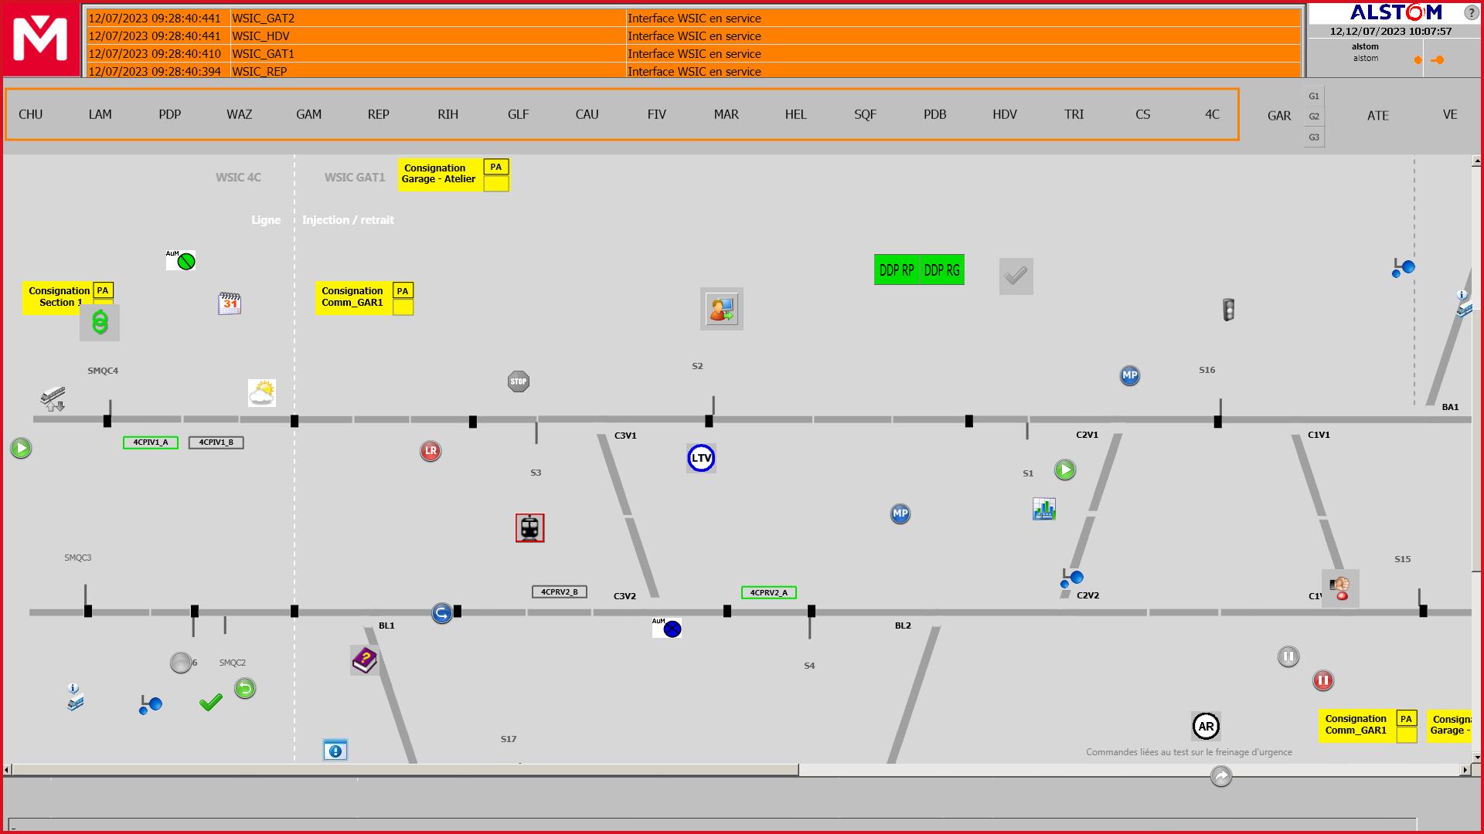The width and height of the screenshot is (1484, 834).
Task: Select the STOP signal icon at S3
Action: (x=518, y=381)
